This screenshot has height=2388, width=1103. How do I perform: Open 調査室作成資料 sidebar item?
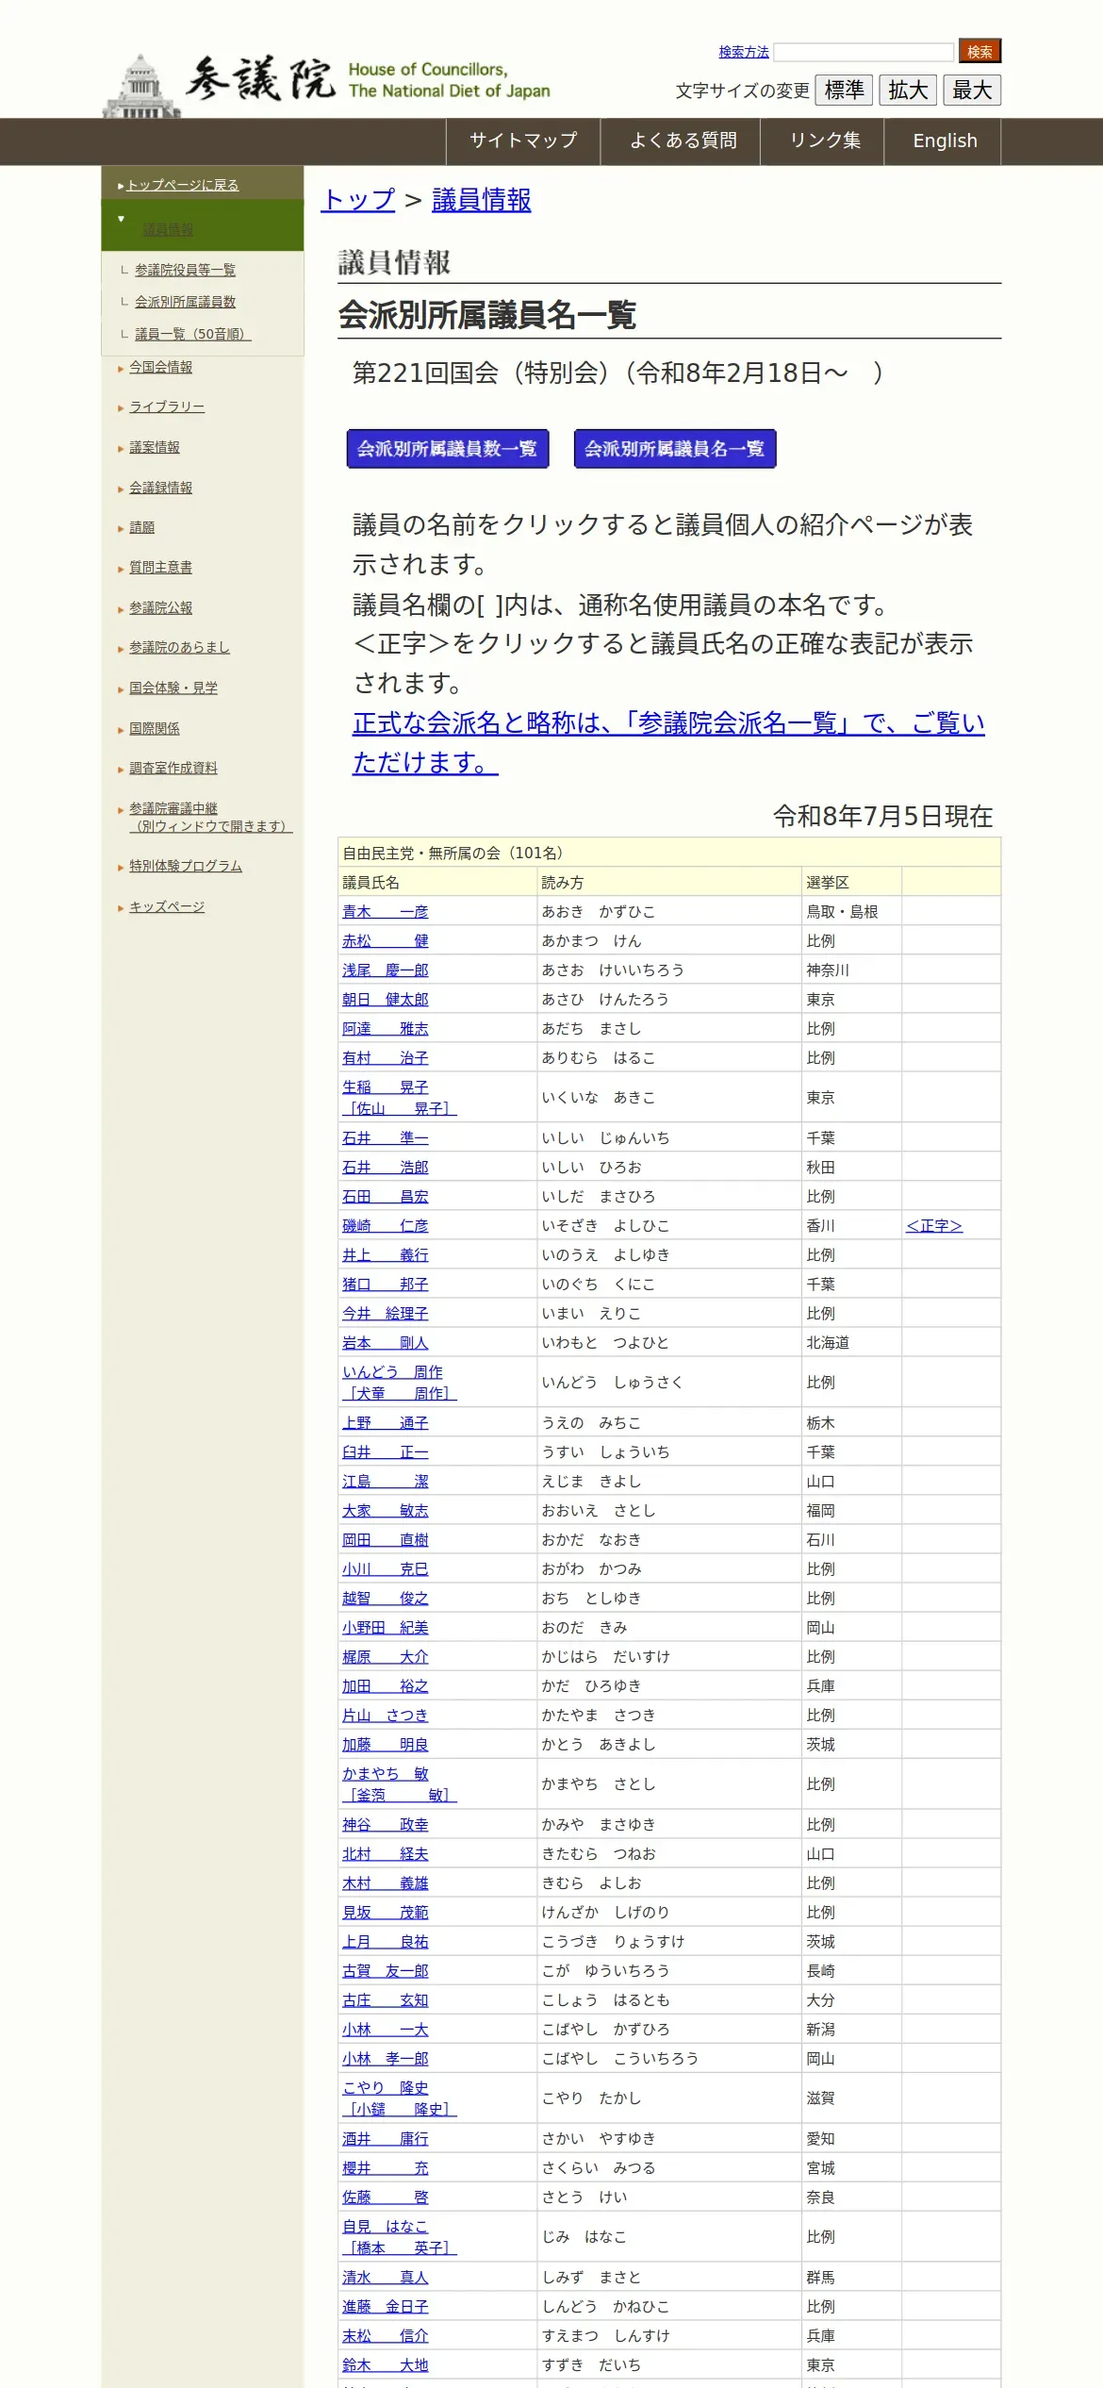[173, 768]
